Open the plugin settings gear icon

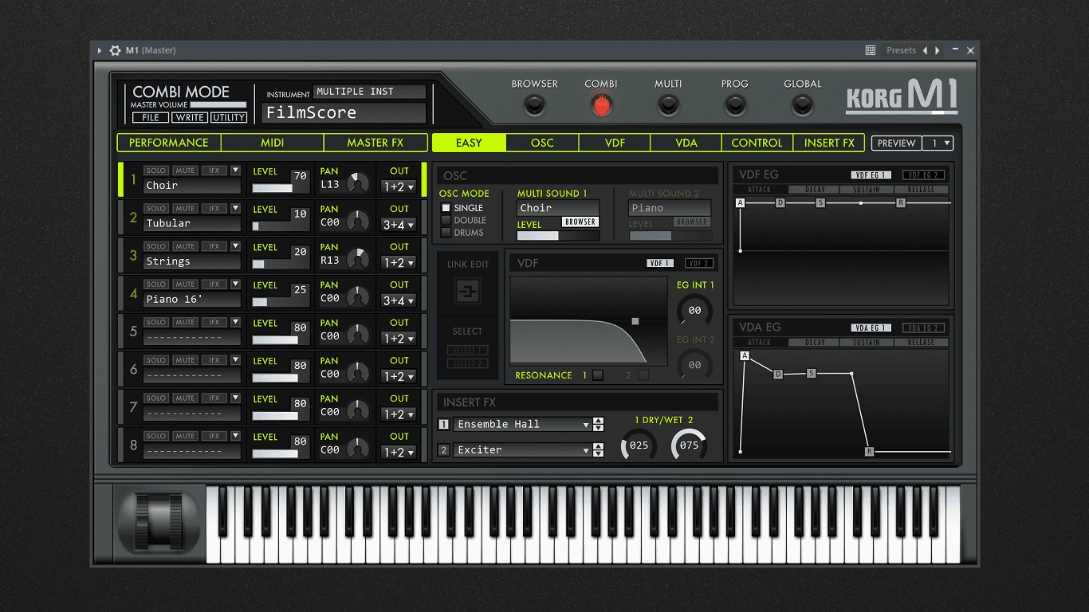[115, 50]
